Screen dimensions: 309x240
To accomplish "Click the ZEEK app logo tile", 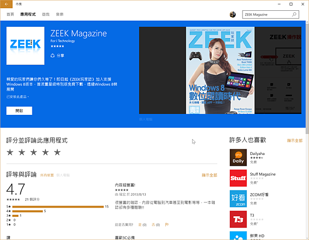I will coord(25,46).
